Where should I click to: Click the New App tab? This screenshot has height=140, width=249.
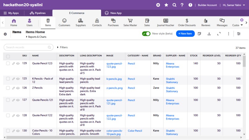click(x=113, y=13)
